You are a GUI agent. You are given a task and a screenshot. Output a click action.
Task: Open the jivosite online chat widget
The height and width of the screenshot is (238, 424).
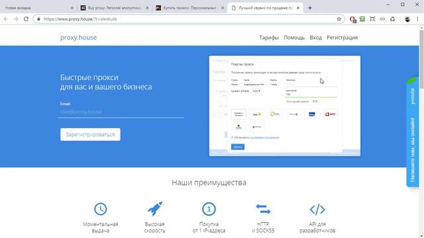[412, 132]
